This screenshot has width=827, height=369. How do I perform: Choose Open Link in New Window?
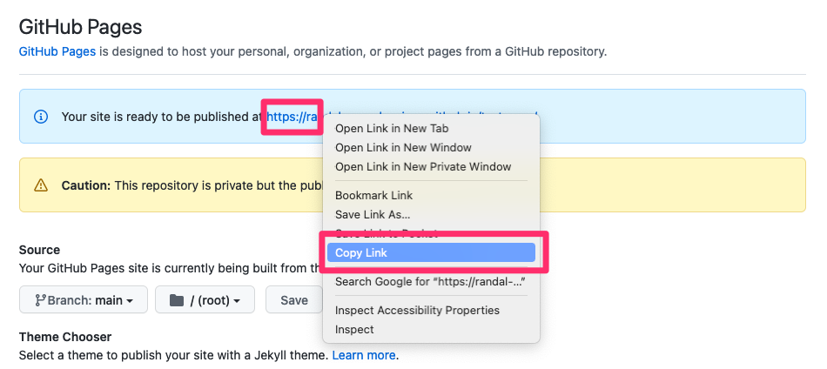point(403,148)
